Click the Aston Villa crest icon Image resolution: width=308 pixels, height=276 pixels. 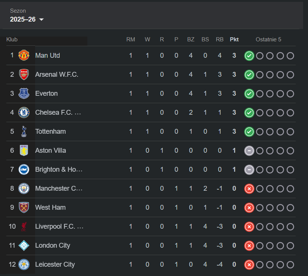coord(24,150)
